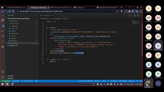Screen dimensions: 164x92
Task: Collapse the outer DemoProject folder
Action: (x=14, y=21)
